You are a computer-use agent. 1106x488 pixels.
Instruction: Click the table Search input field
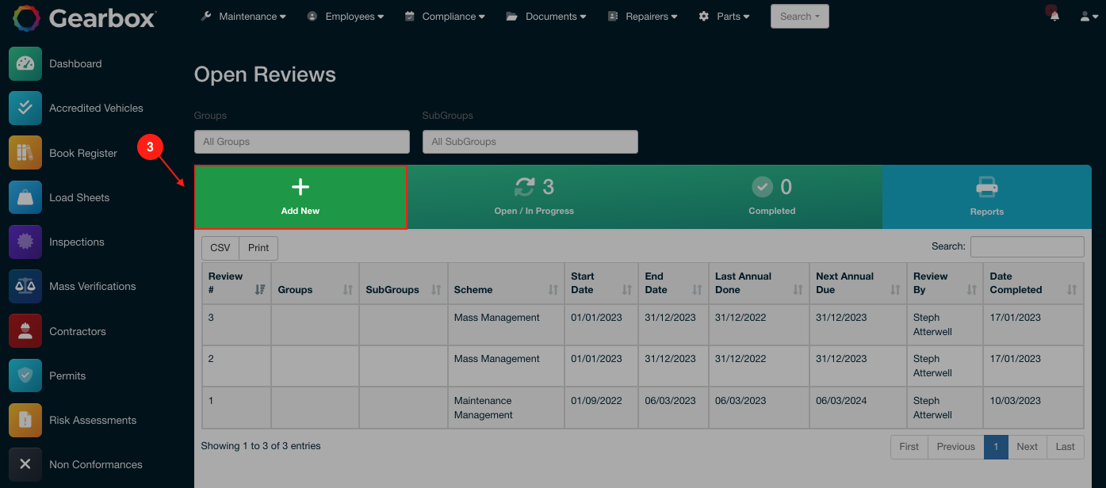click(x=1028, y=246)
